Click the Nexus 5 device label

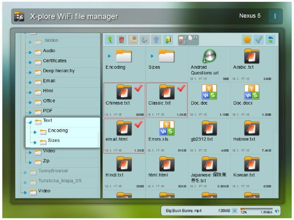pos(250,16)
